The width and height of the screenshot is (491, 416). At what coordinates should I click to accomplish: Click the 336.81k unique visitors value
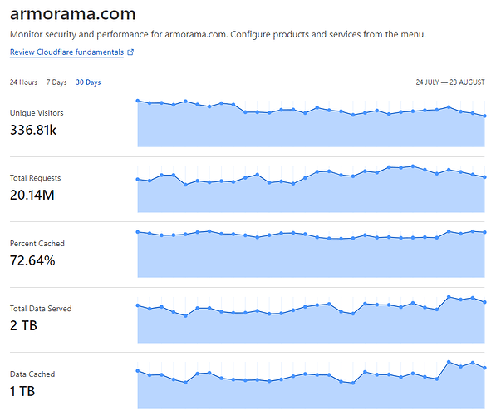click(33, 130)
